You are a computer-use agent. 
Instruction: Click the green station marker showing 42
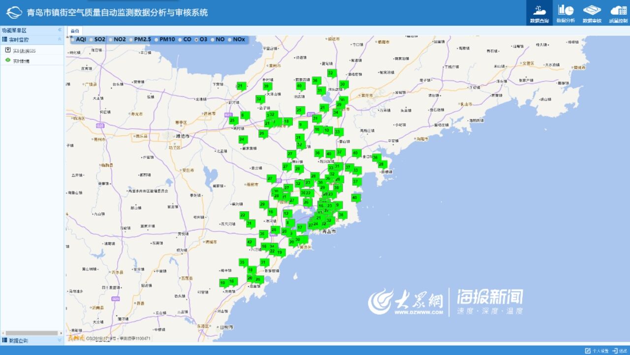[x=251, y=243]
